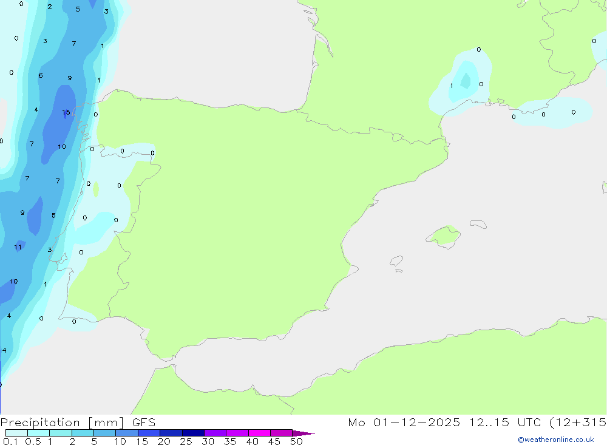
Task: Click the 30–35 mm purple legend swatch
Action: tap(215, 433)
